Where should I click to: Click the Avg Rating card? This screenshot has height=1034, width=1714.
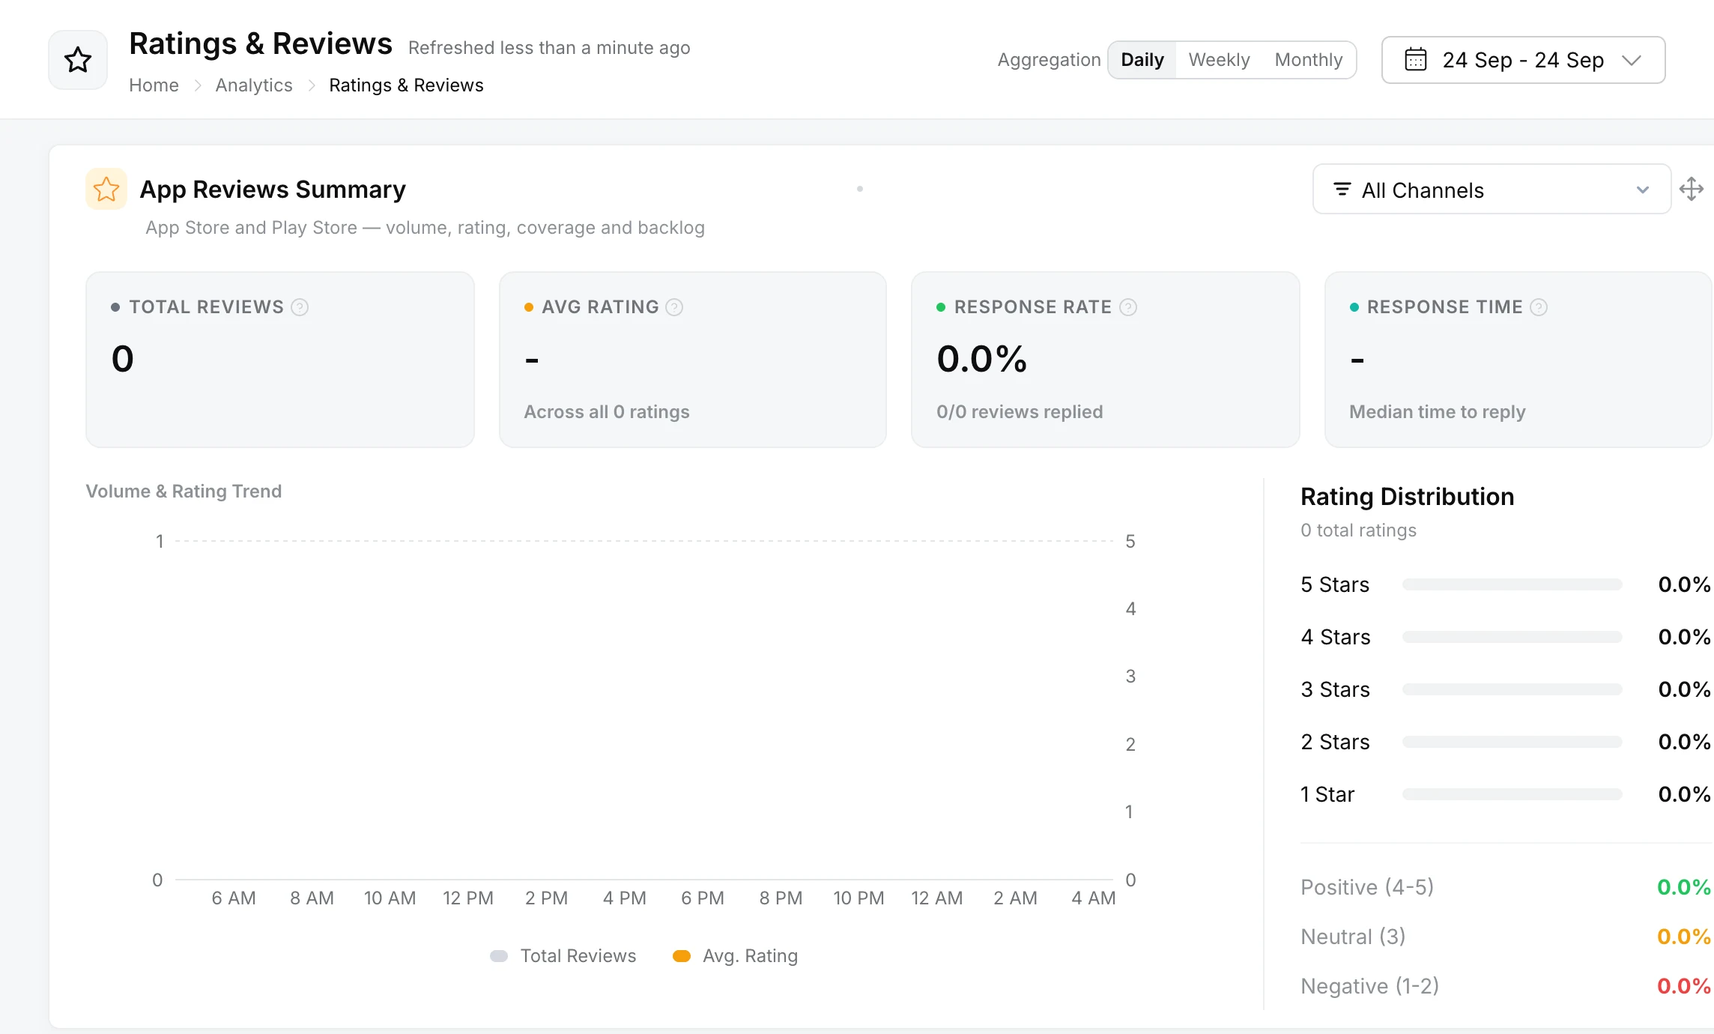coord(693,360)
